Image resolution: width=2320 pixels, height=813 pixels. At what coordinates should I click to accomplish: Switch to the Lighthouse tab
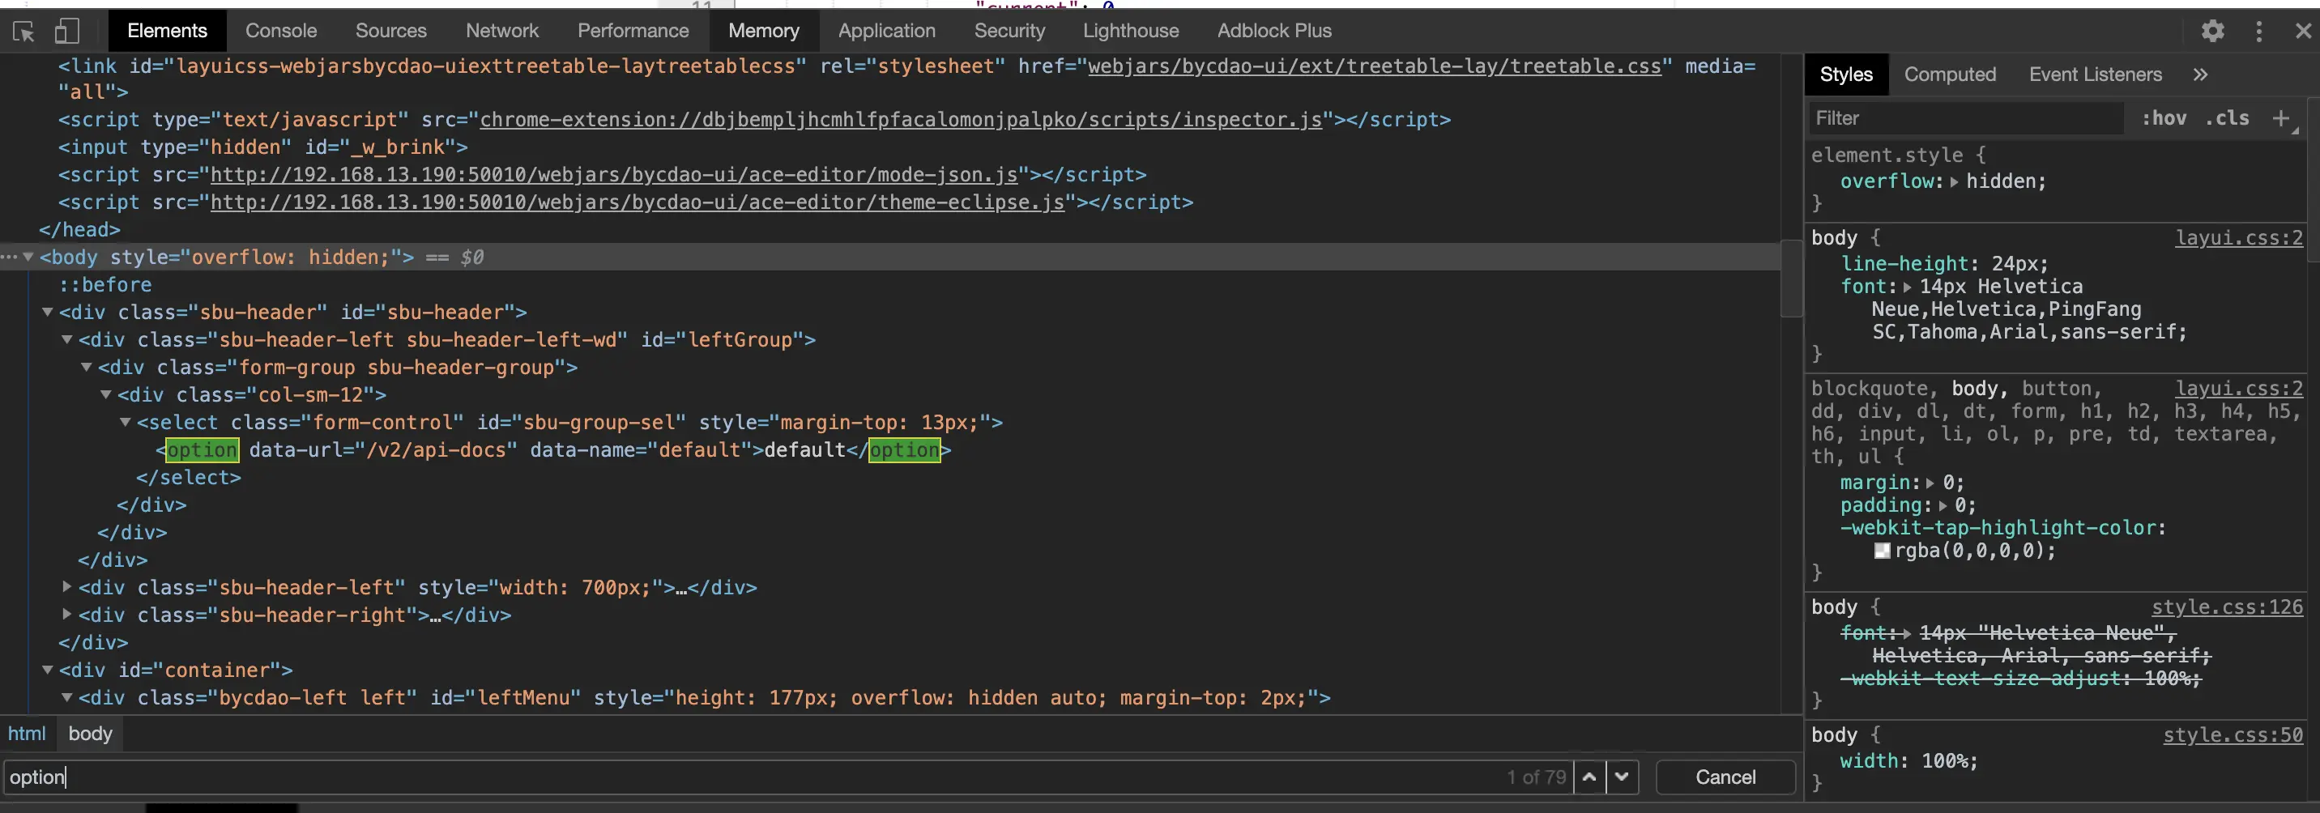point(1130,31)
